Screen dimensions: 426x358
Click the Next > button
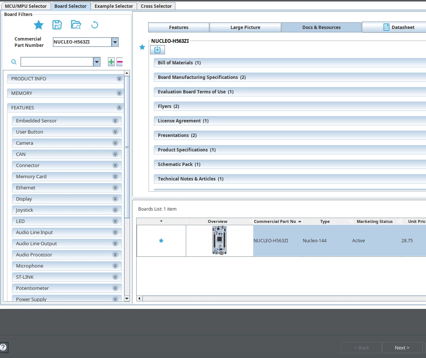[402, 348]
